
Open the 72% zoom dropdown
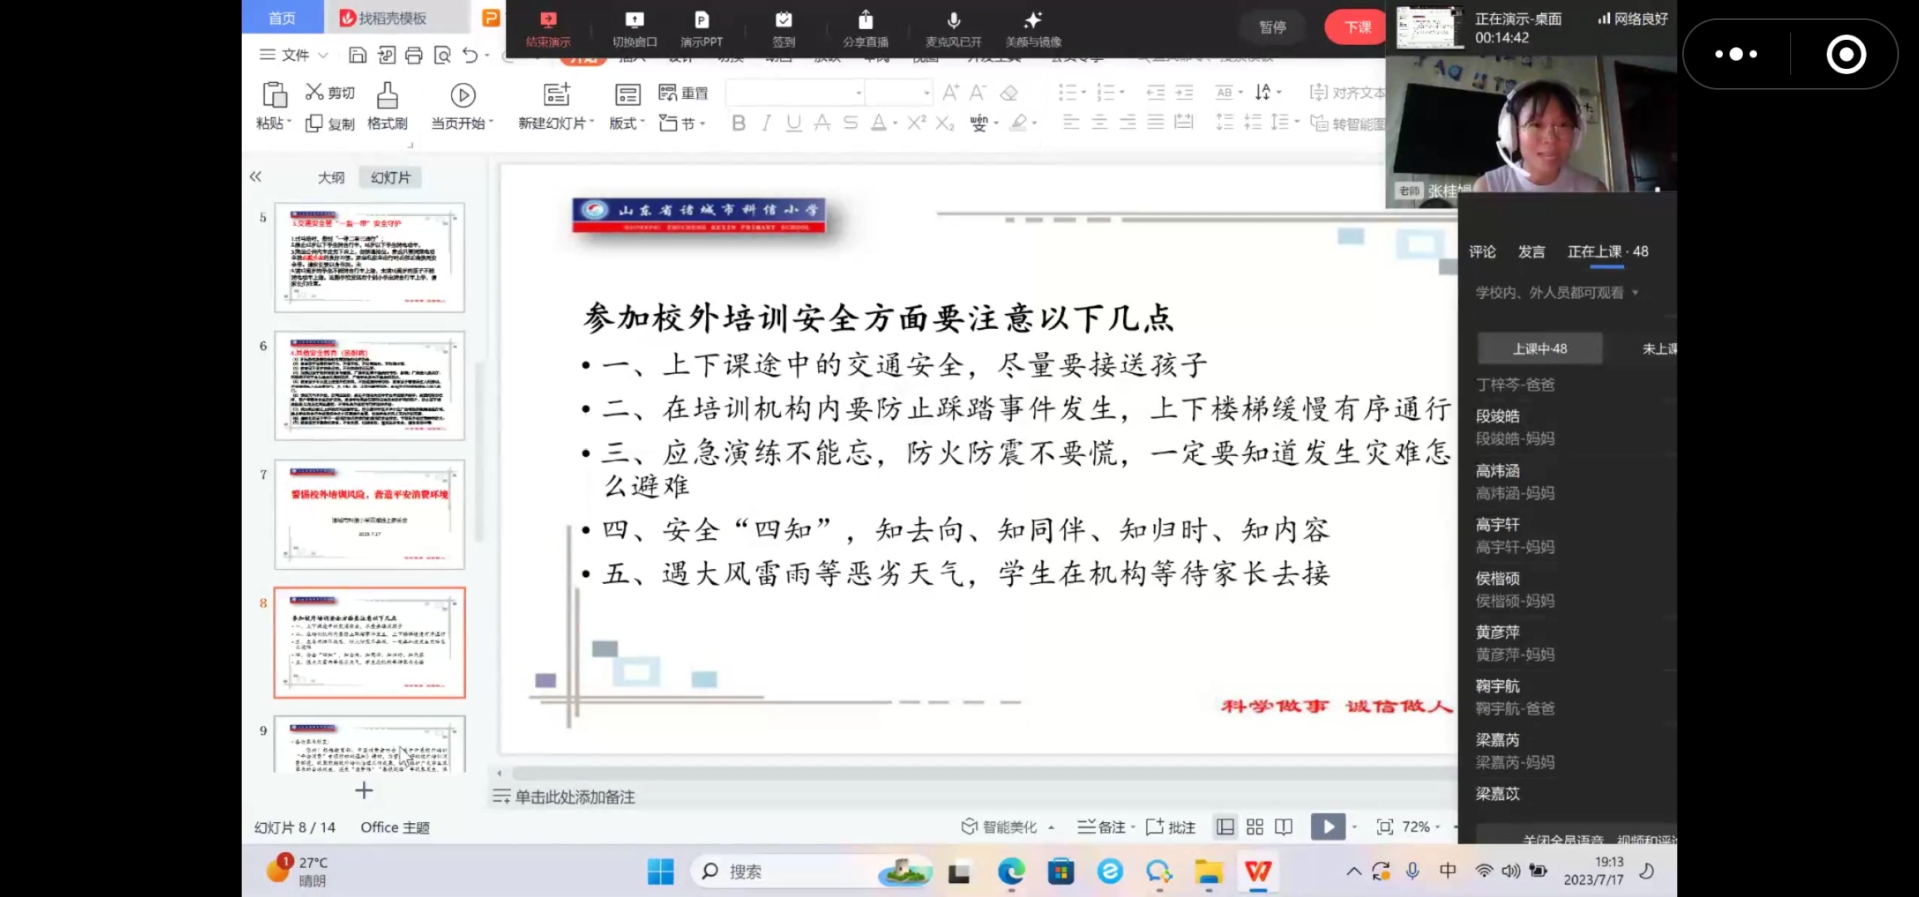[1421, 827]
